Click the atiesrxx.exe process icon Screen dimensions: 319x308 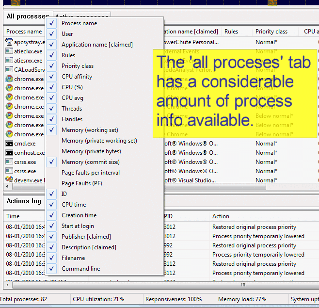9,60
